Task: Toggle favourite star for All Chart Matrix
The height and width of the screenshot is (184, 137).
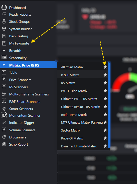Action: coord(105,67)
